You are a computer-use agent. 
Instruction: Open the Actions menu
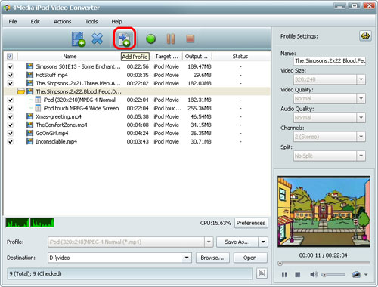click(63, 21)
